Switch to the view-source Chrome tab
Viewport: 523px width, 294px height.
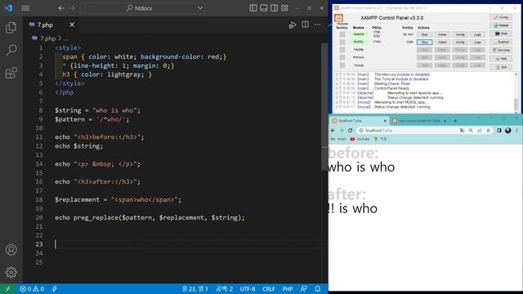pos(418,121)
